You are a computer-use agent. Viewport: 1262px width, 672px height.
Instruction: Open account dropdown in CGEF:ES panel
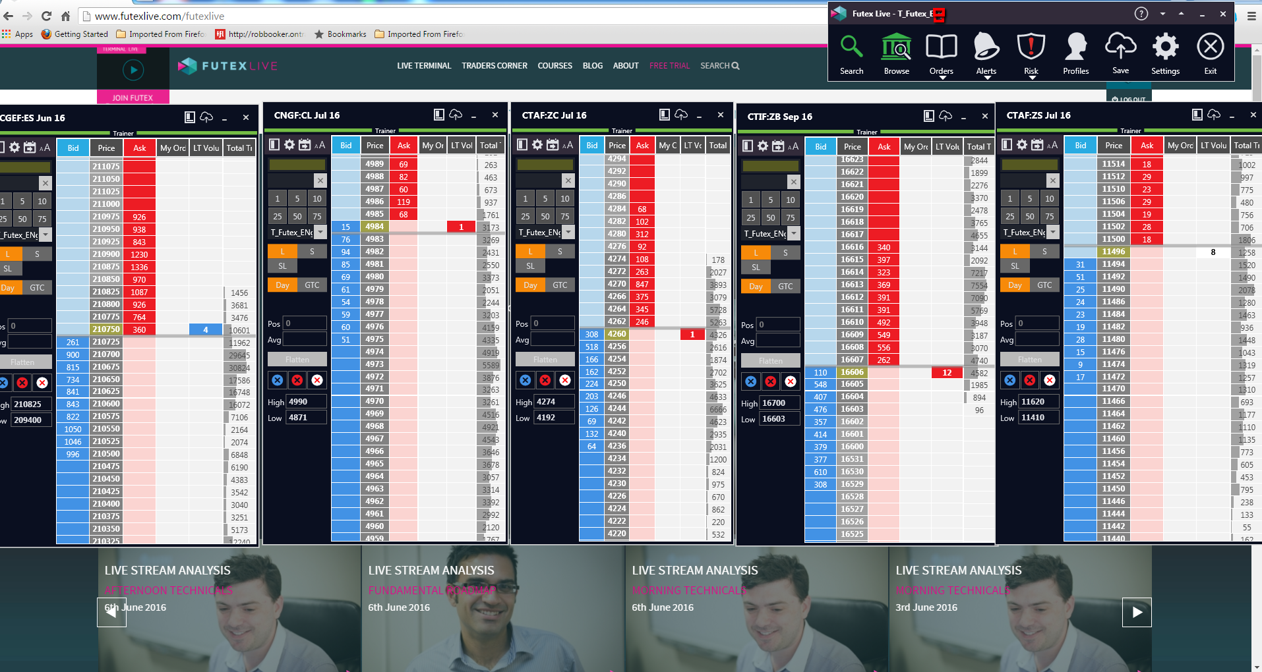[45, 235]
